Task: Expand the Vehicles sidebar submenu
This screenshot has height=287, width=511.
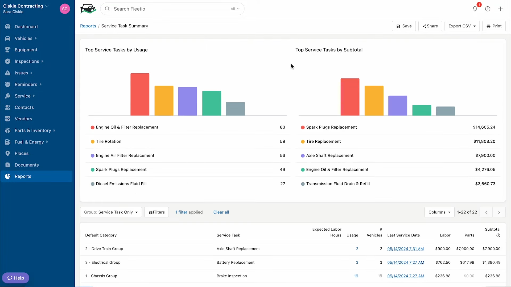Action: [x=36, y=38]
